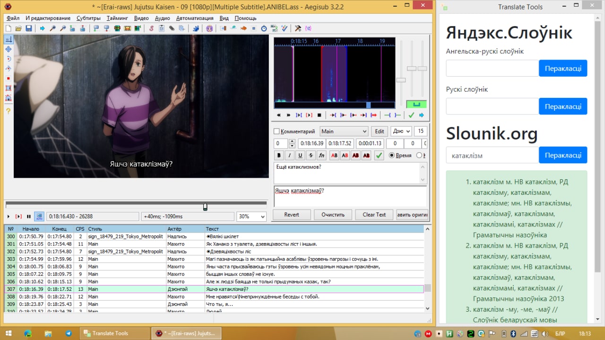This screenshot has width=605, height=340.
Task: Play audio selection (red bracket play icon)
Action: [309, 115]
